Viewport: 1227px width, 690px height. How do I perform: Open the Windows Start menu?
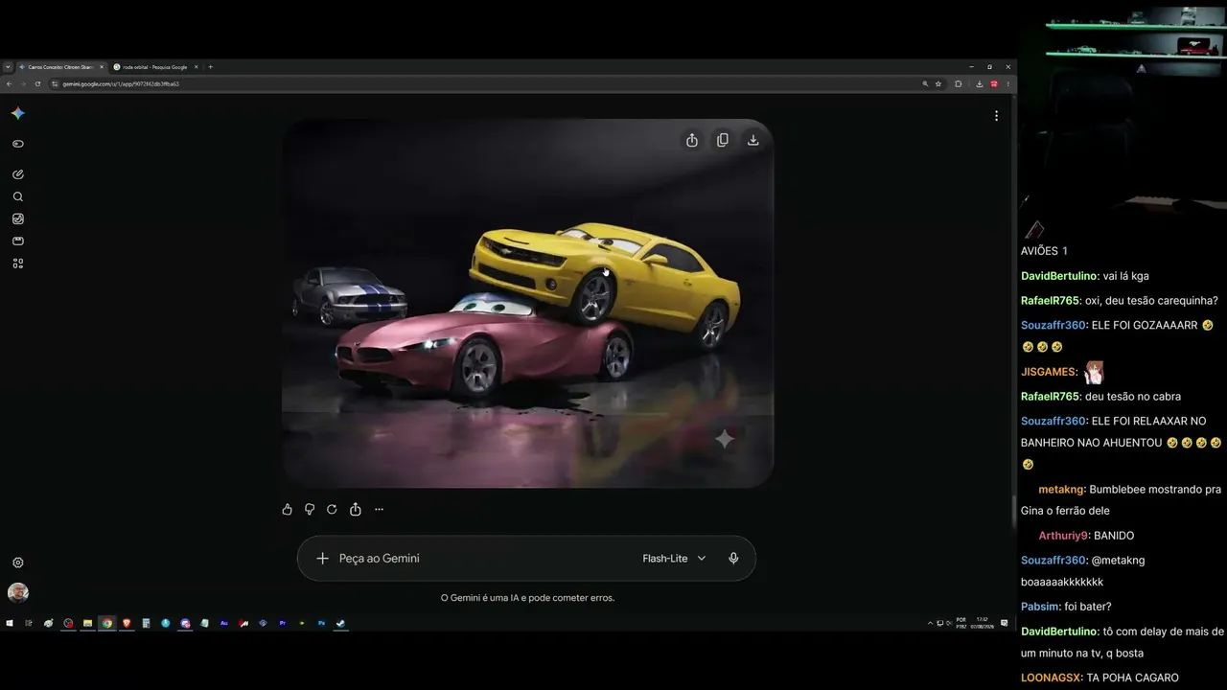pyautogui.click(x=10, y=623)
